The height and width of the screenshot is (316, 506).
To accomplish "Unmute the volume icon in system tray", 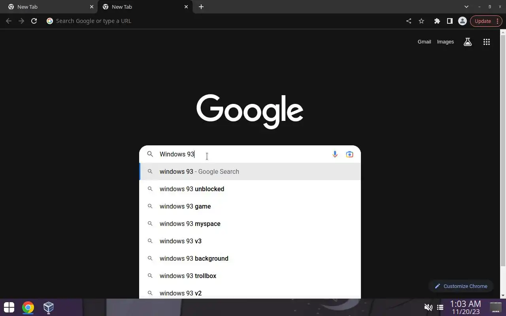I will point(428,307).
